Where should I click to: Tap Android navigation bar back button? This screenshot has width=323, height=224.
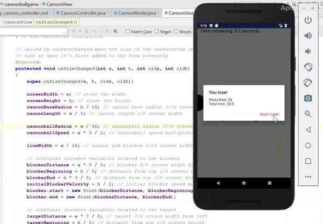point(218,183)
